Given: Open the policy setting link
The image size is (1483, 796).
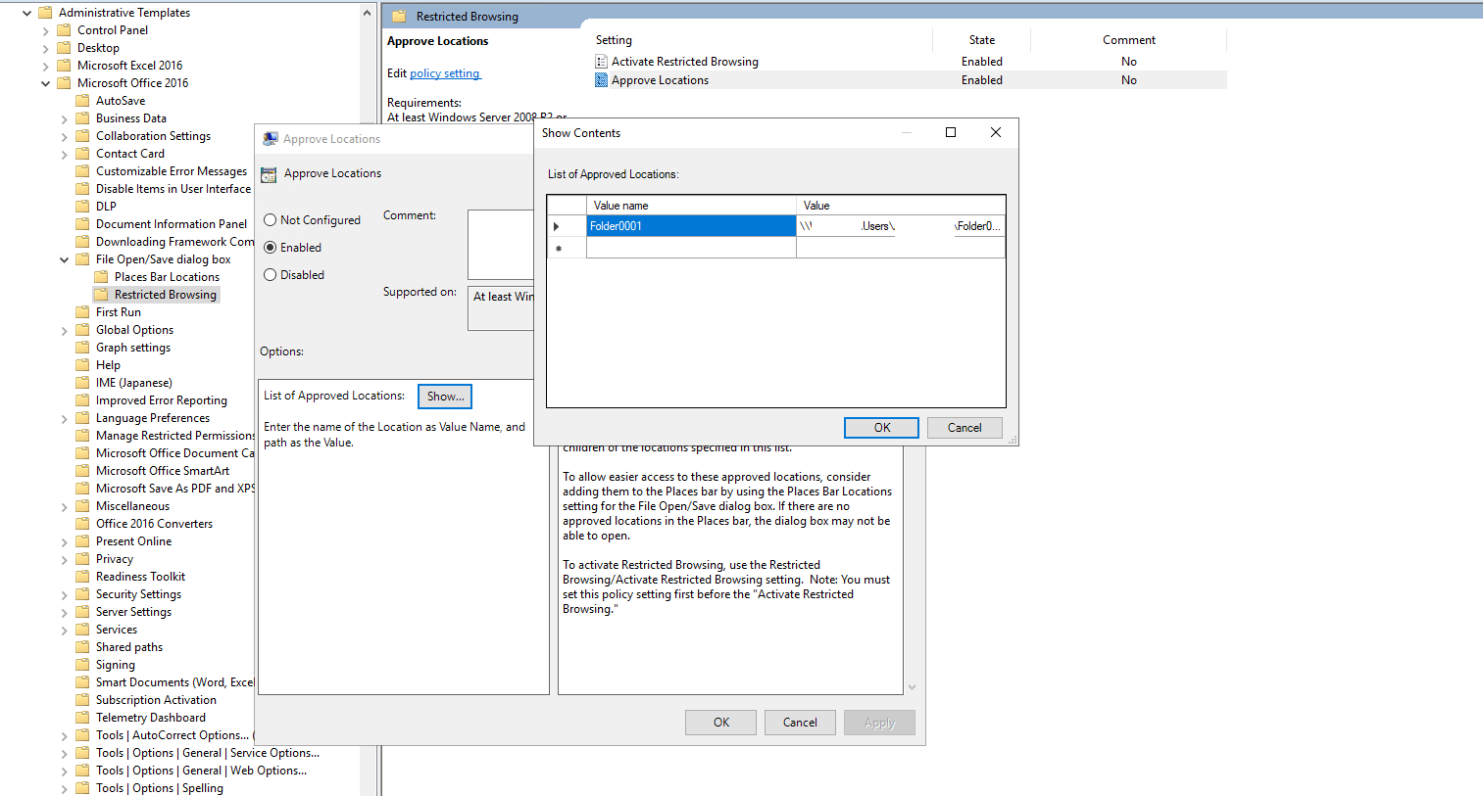Looking at the screenshot, I should click(445, 72).
